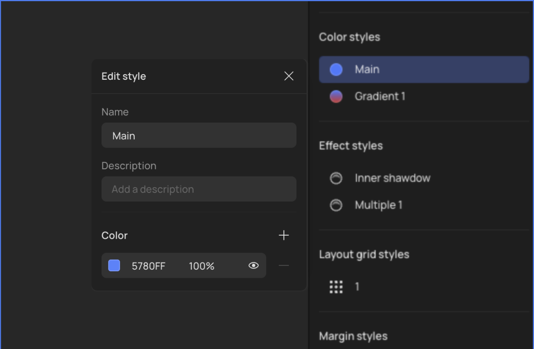Click the Margin styles heading
Screen dimensions: 534x349
point(353,336)
